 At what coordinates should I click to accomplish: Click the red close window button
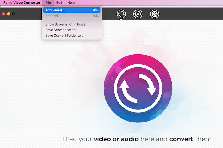(4, 14)
